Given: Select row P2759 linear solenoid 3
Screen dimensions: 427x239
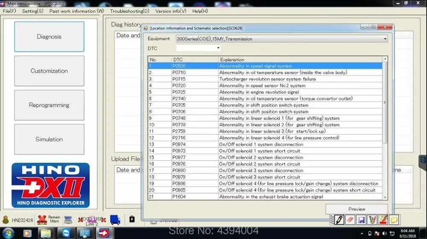Looking at the screenshot, I should pos(265,131).
